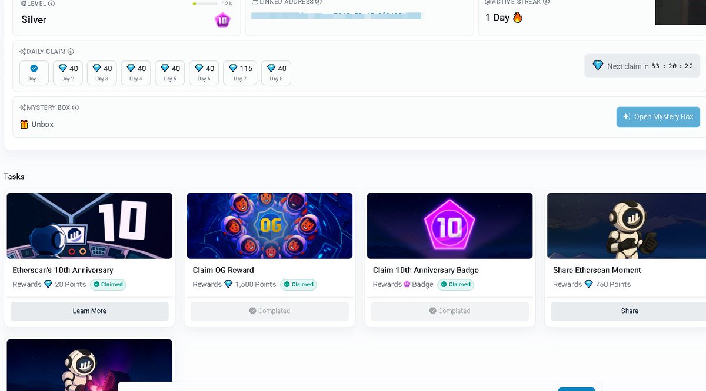Viewport: 706px width, 391px height.
Task: Click the diamond icon beside 20 Points
Action: click(48, 284)
